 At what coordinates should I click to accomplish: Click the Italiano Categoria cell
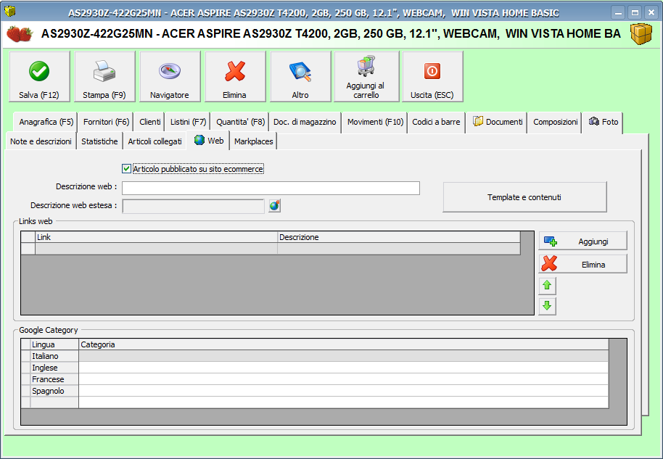[x=343, y=356]
